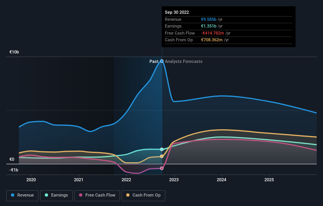Click the €1.351b earnings value in tooltip

(209, 26)
